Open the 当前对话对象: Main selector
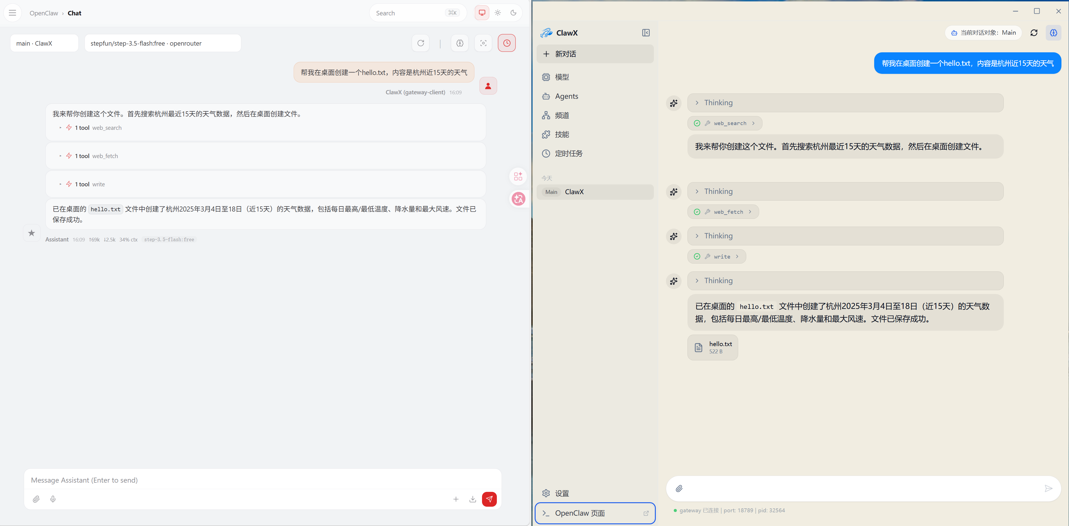Image resolution: width=1069 pixels, height=526 pixels. point(983,33)
